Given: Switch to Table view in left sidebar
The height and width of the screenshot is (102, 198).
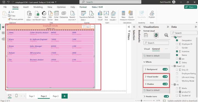Looking at the screenshot, I should [x=3, y=33].
